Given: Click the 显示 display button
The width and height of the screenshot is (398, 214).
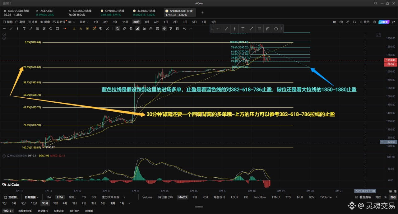Looking at the screenshot, I should 365,22.
